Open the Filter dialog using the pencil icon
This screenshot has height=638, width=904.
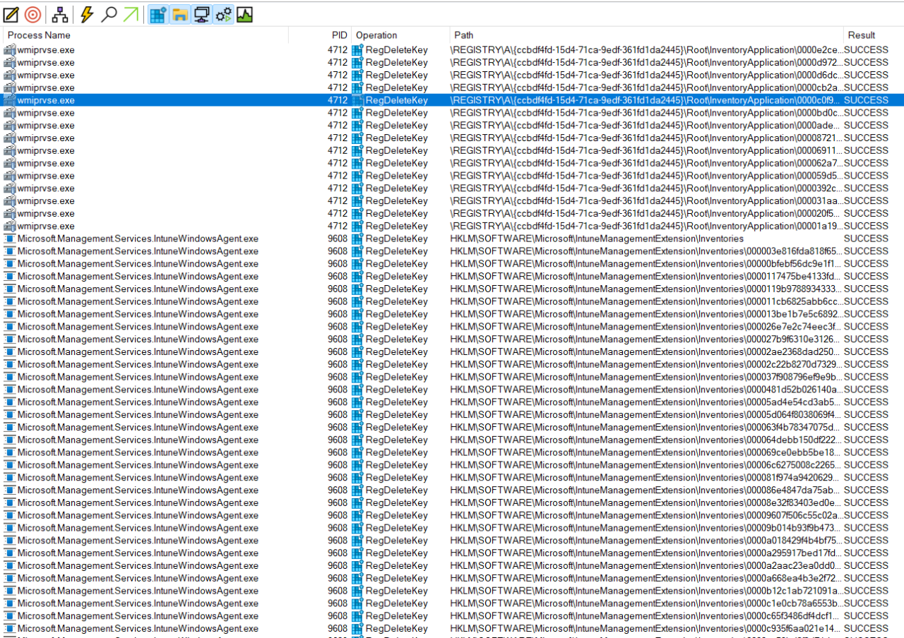pos(11,14)
